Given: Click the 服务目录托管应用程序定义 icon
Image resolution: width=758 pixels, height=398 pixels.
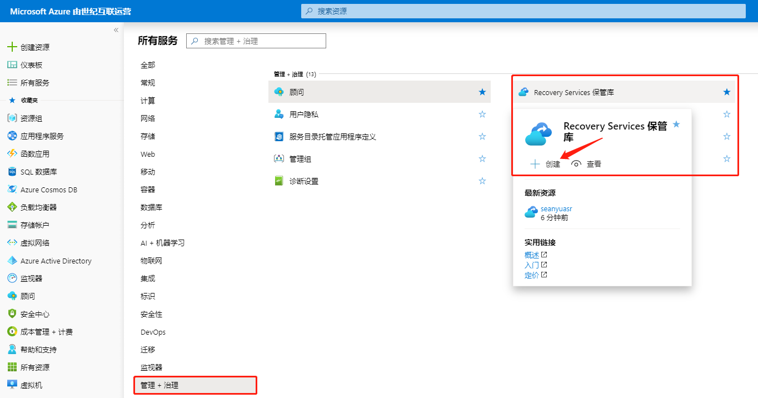Looking at the screenshot, I should [x=279, y=136].
